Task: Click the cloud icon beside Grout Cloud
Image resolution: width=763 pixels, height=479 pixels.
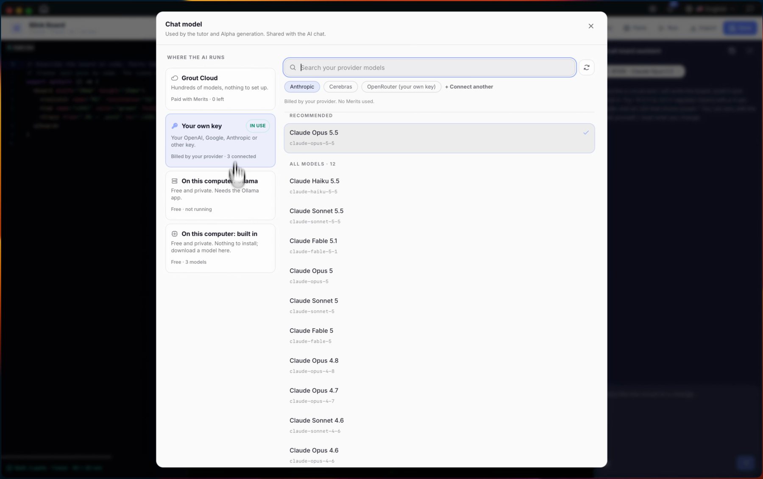Action: (x=175, y=78)
